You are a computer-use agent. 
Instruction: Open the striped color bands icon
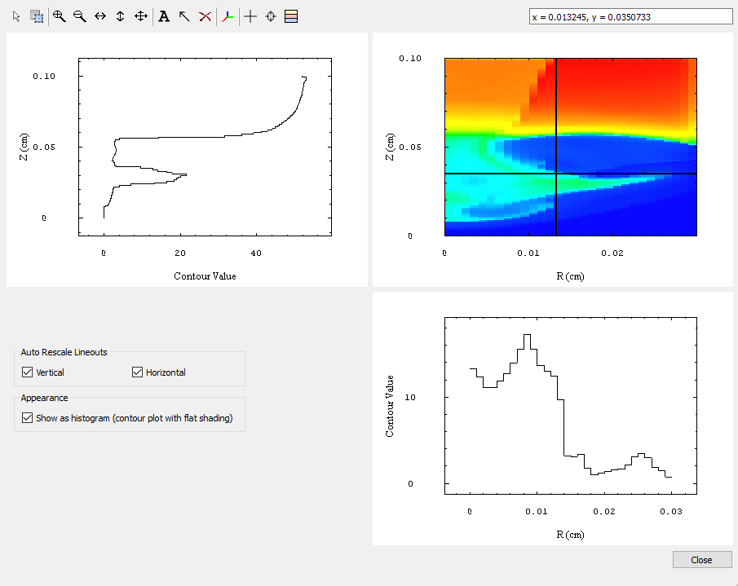291,16
